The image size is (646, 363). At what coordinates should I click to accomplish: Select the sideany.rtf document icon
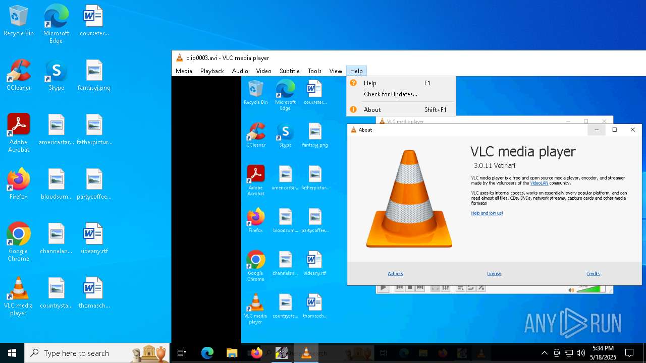(94, 239)
